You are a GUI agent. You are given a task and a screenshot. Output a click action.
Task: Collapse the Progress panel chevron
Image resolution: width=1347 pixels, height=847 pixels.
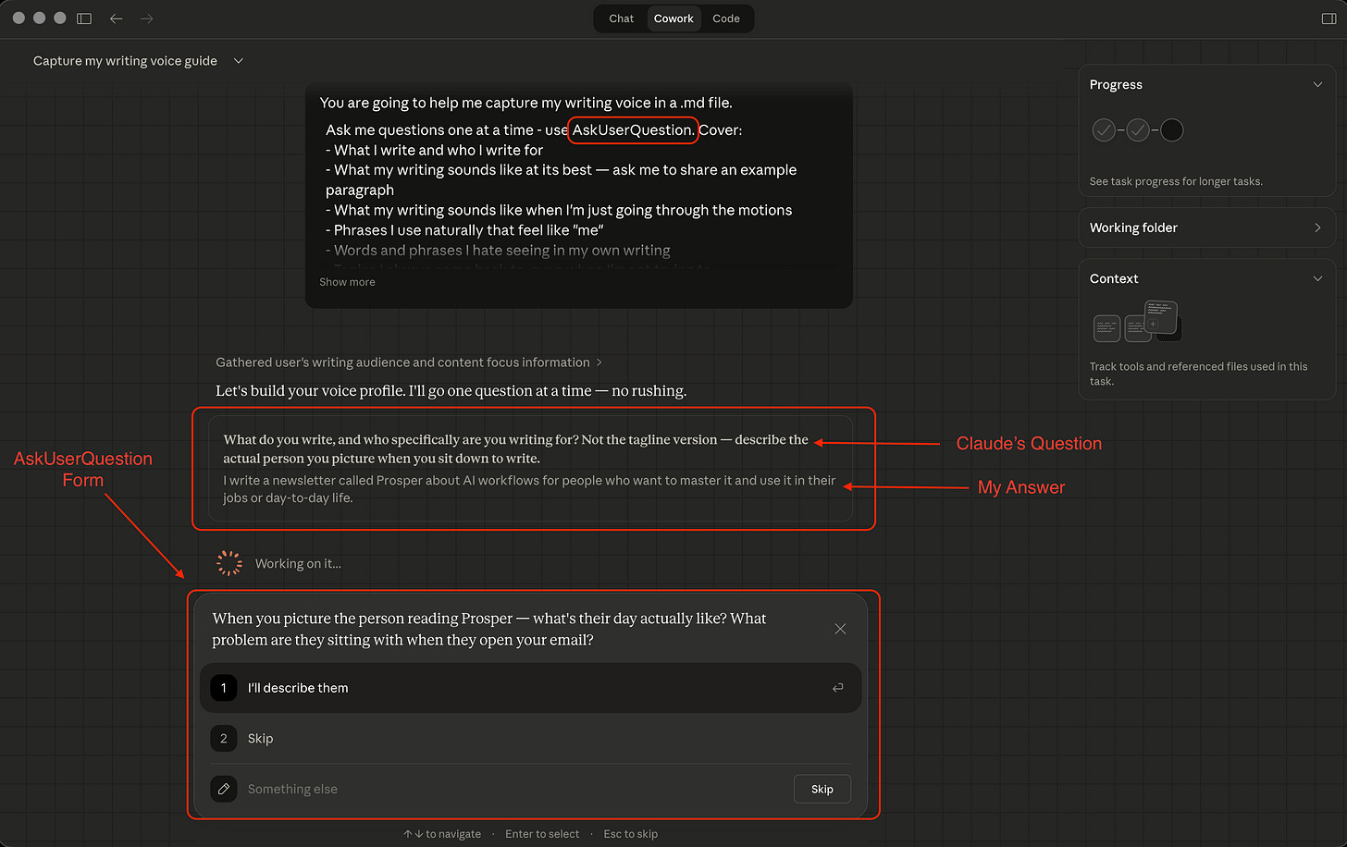pyautogui.click(x=1317, y=84)
